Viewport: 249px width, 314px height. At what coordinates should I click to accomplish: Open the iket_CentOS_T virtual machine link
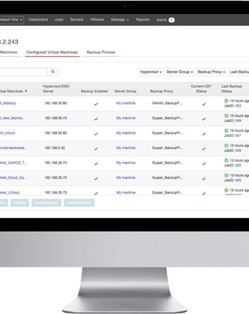[13, 163]
